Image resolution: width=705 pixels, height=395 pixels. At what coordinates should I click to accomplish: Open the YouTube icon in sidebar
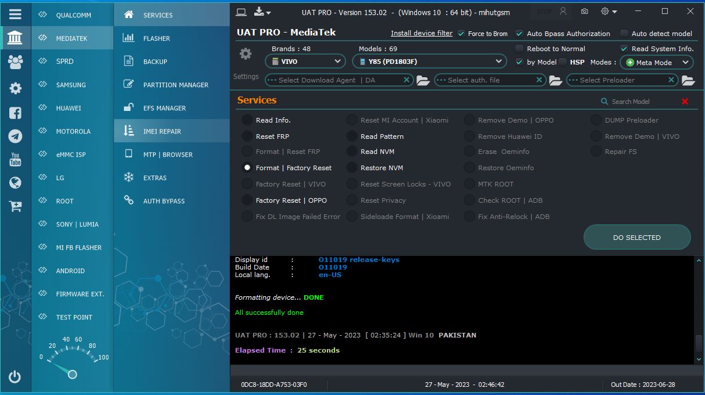tap(15, 159)
